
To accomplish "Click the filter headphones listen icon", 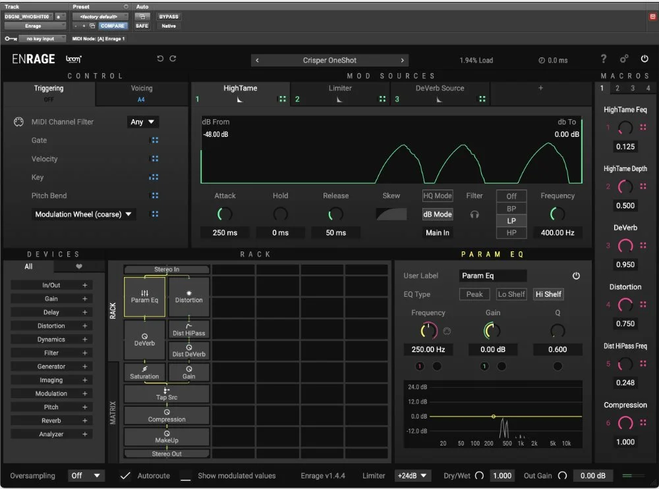I will (474, 215).
